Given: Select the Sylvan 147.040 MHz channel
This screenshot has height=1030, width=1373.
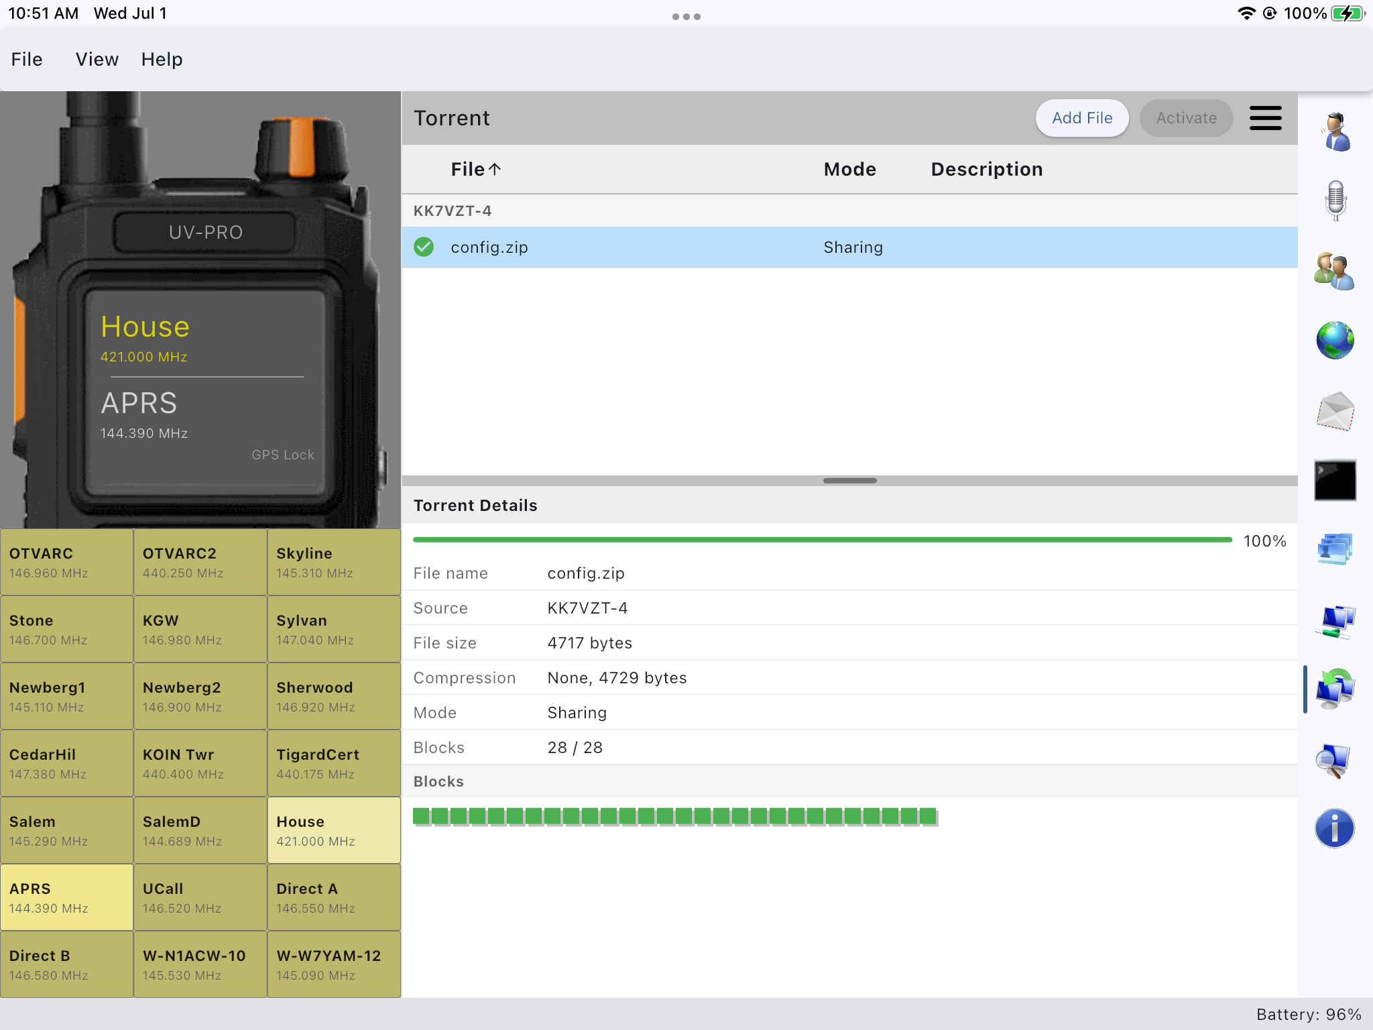Looking at the screenshot, I should coord(334,629).
